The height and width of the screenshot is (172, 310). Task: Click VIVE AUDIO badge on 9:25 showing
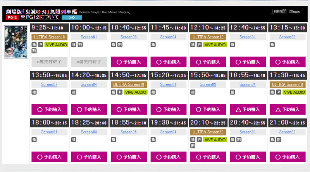tap(56, 45)
